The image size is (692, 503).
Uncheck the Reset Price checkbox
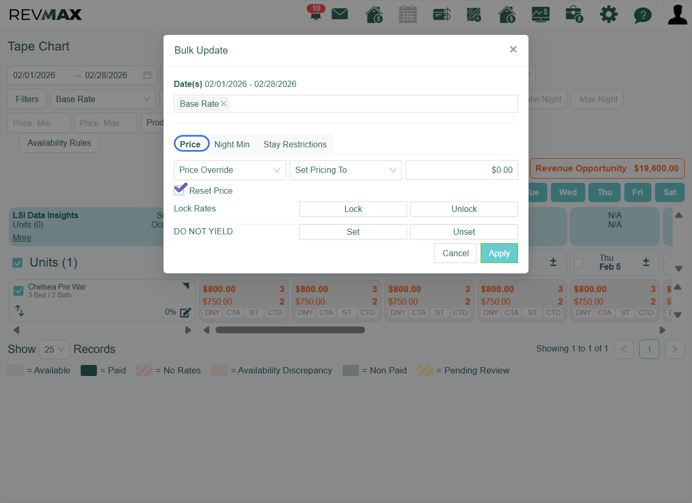pyautogui.click(x=180, y=190)
